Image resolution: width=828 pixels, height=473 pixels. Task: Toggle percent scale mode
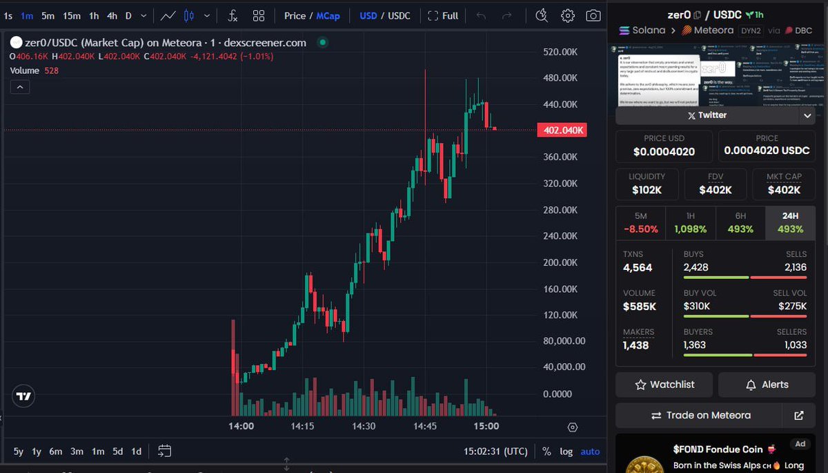click(x=546, y=452)
